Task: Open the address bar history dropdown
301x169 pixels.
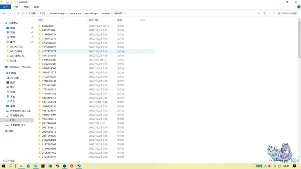Action: (x=259, y=13)
